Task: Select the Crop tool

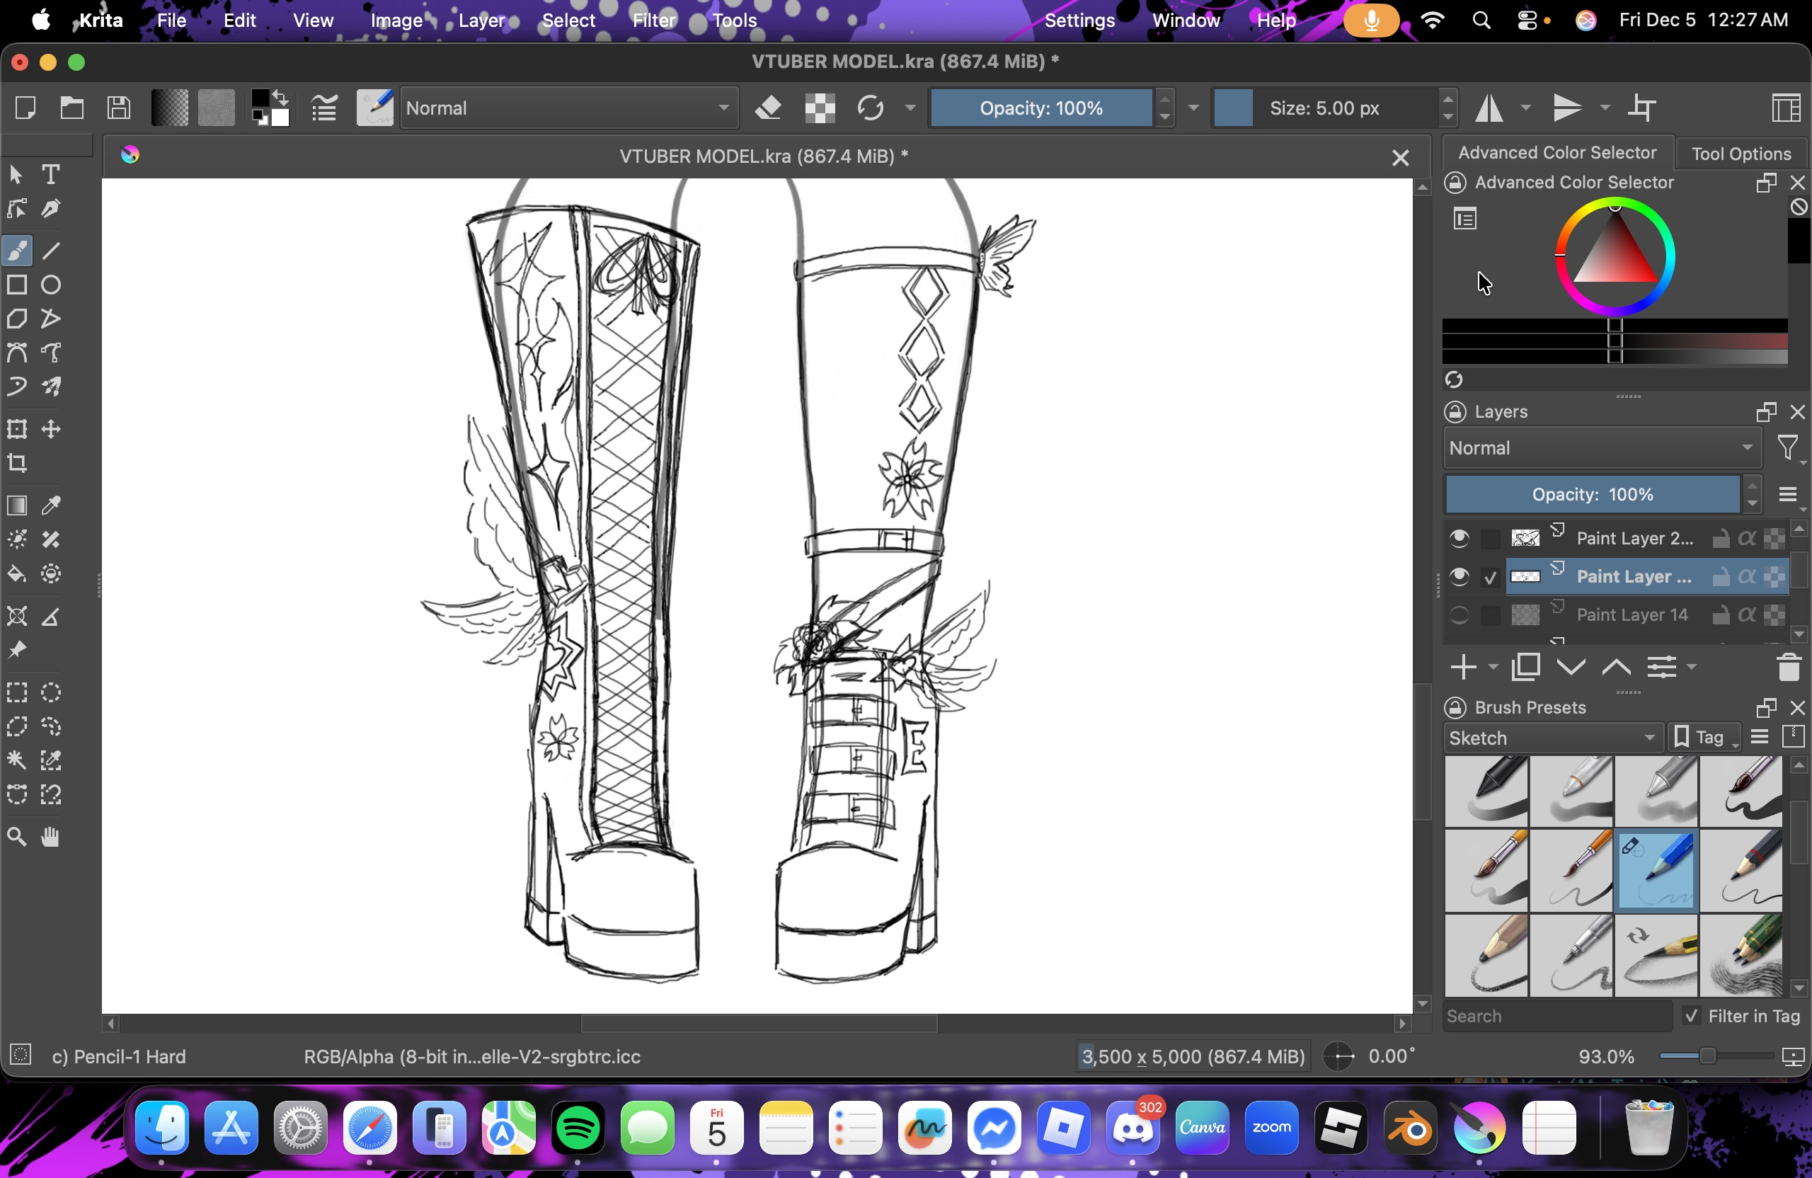Action: pos(17,463)
